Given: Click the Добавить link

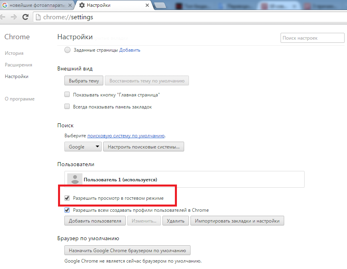Looking at the screenshot, I should (x=130, y=50).
